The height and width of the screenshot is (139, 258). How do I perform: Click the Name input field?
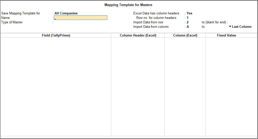[81, 18]
